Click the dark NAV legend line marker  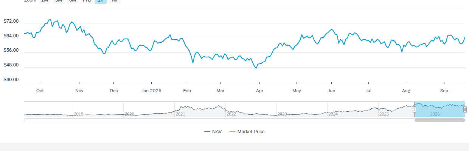point(207,132)
